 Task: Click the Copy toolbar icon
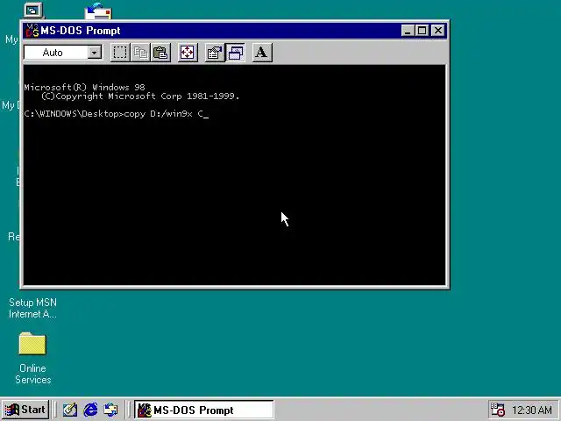140,53
